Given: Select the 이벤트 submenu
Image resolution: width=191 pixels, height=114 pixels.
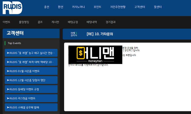Looking at the screenshot, I should pos(6,22).
